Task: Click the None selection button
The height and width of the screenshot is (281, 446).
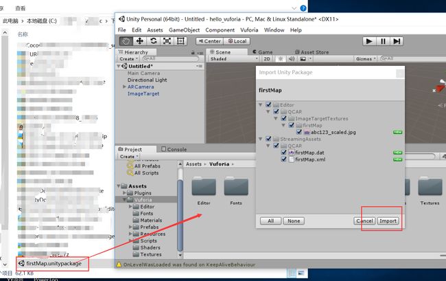Action: coord(294,221)
